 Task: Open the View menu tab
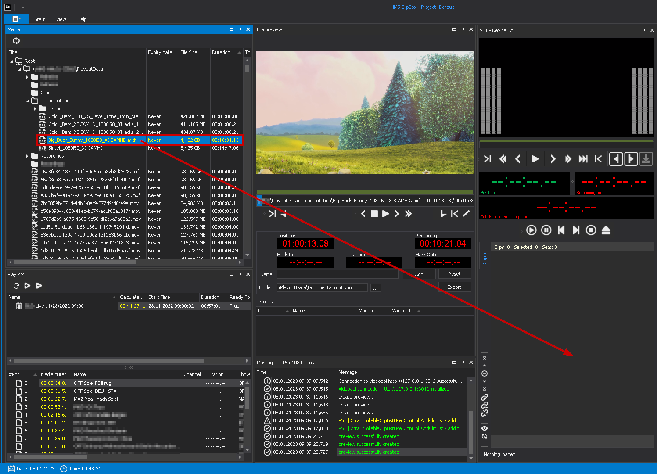[x=61, y=19]
